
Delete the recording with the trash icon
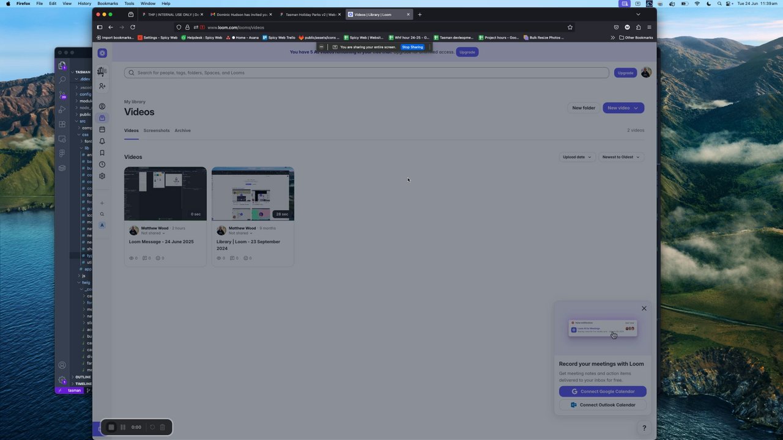click(x=162, y=427)
